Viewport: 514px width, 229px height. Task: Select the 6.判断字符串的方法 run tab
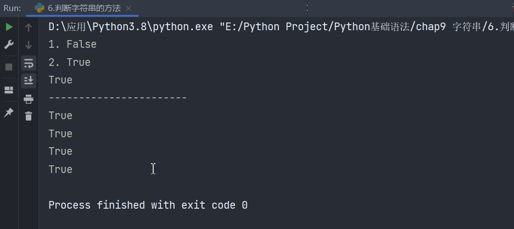click(82, 8)
